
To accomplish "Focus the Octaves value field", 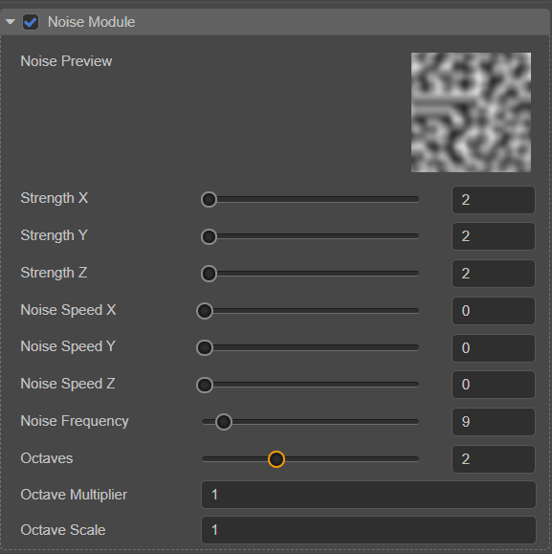I will coord(494,459).
